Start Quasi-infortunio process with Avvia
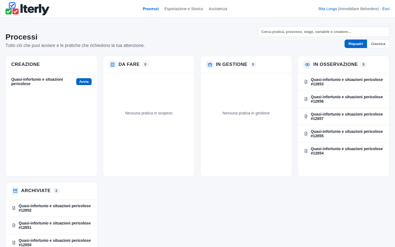 coord(84,82)
